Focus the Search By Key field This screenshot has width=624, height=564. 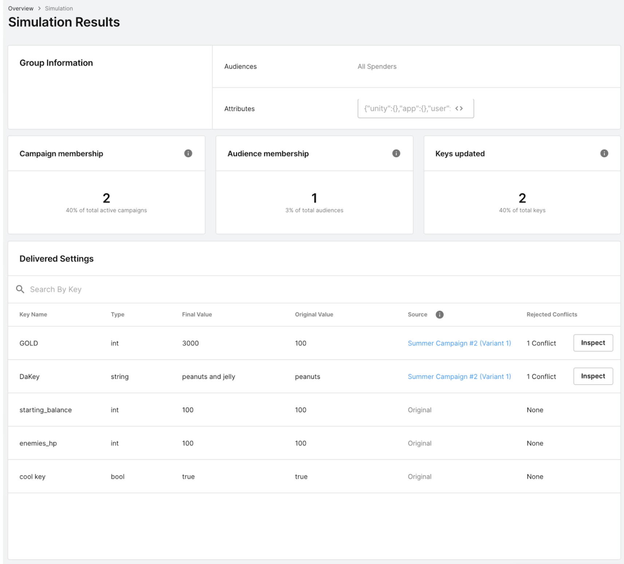pyautogui.click(x=146, y=289)
